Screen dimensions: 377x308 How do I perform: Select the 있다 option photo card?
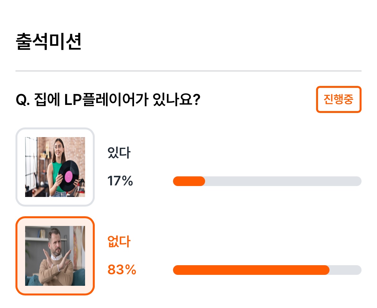[x=55, y=167]
